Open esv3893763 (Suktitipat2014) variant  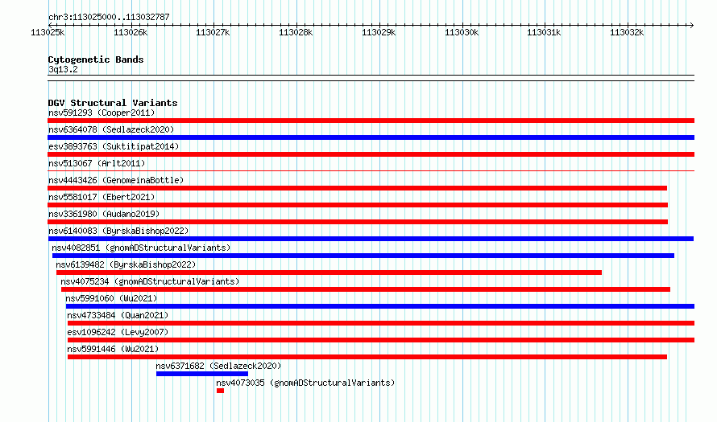(114, 146)
